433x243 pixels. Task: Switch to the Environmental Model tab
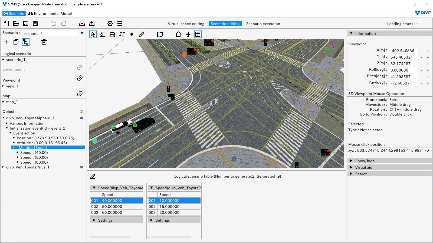[x=50, y=13]
